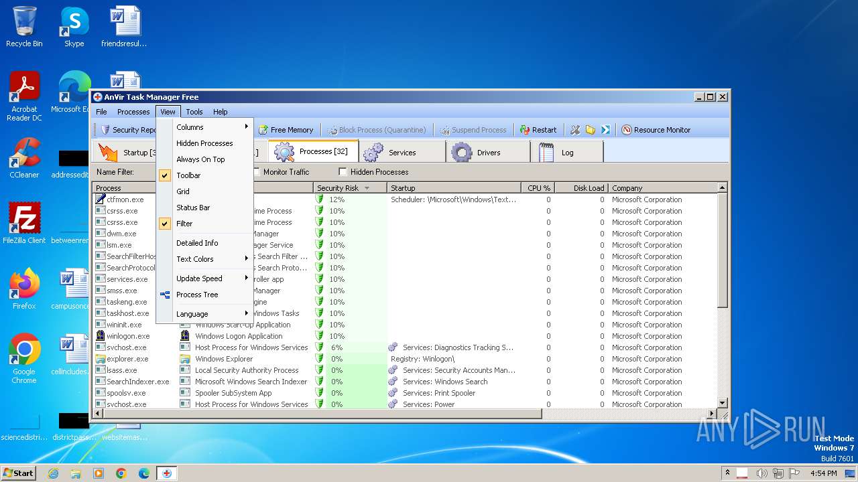Select the spoolsv.exe process row
This screenshot has width=858, height=482.
[405, 393]
